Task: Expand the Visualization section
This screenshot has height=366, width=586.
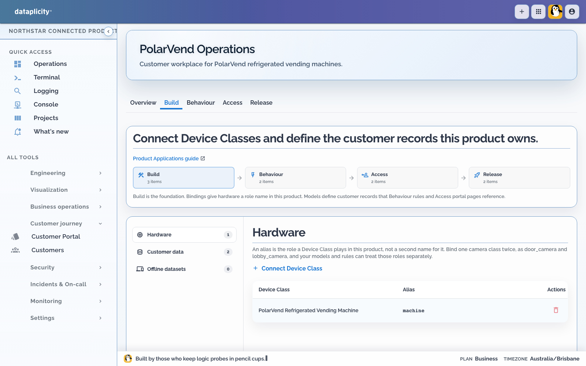Action: [x=66, y=190]
